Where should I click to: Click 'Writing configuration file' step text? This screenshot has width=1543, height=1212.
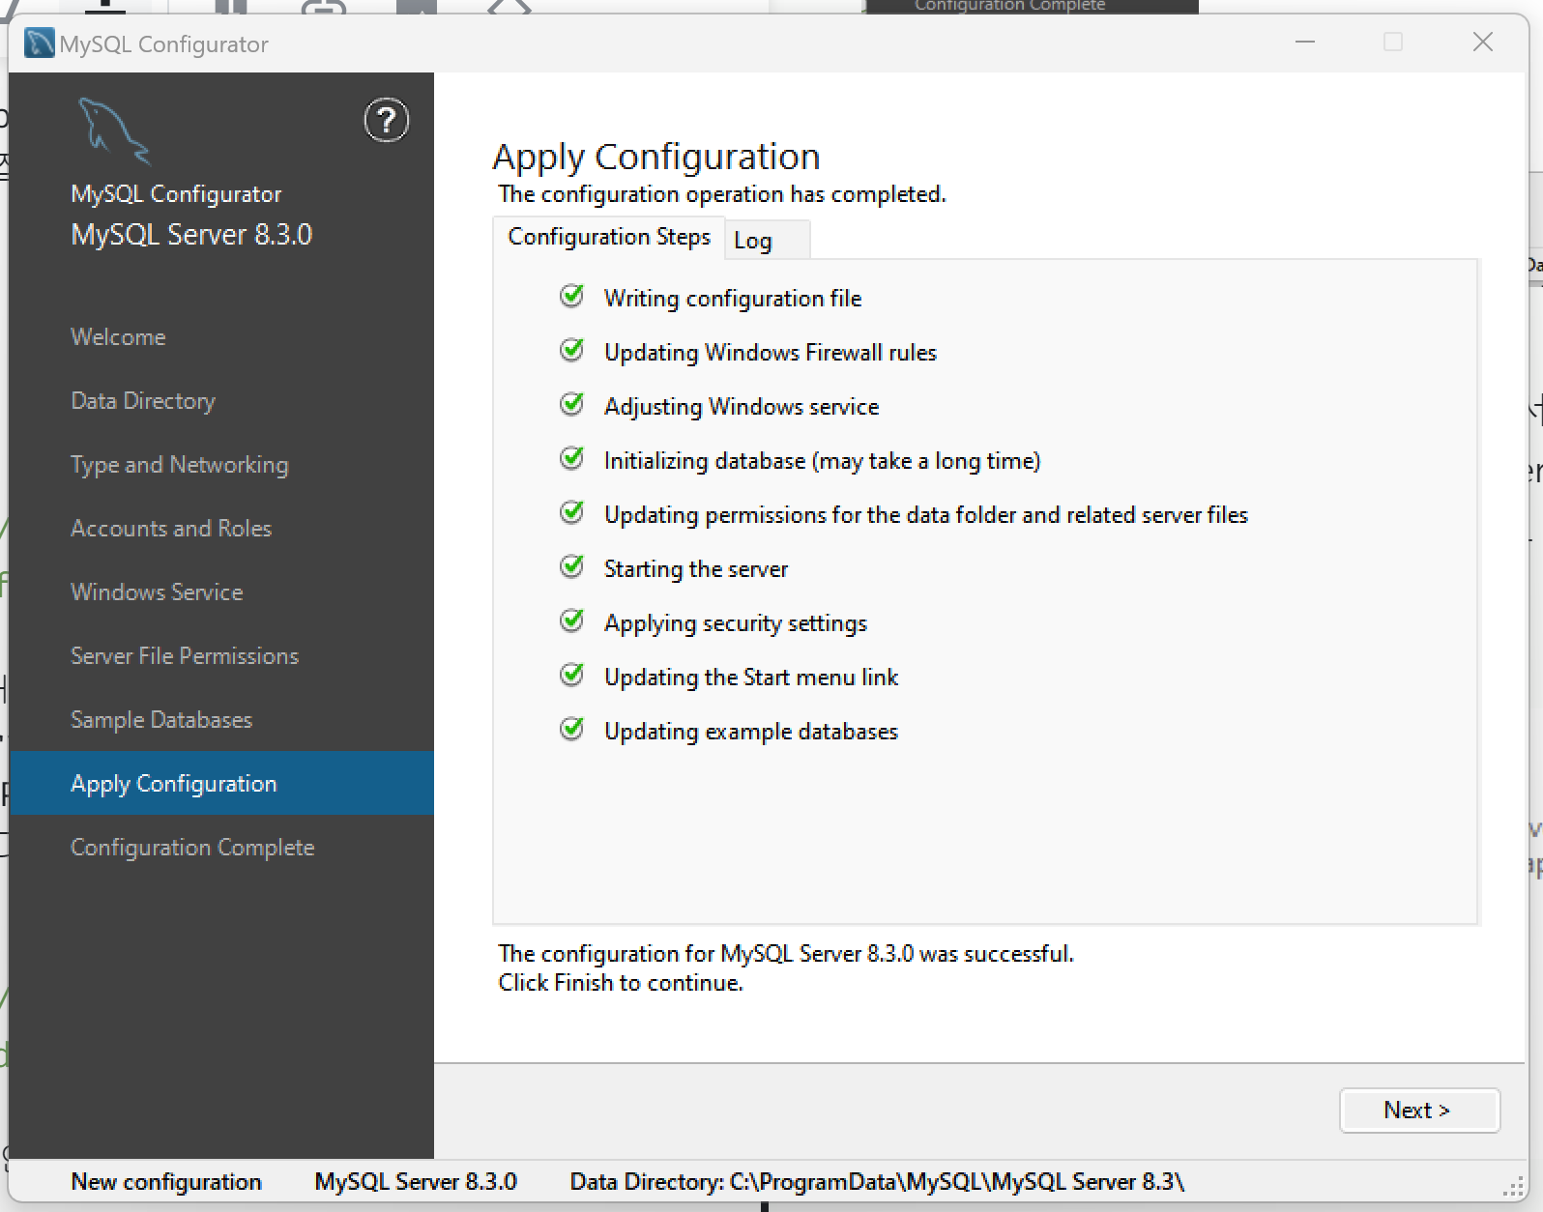click(x=733, y=299)
